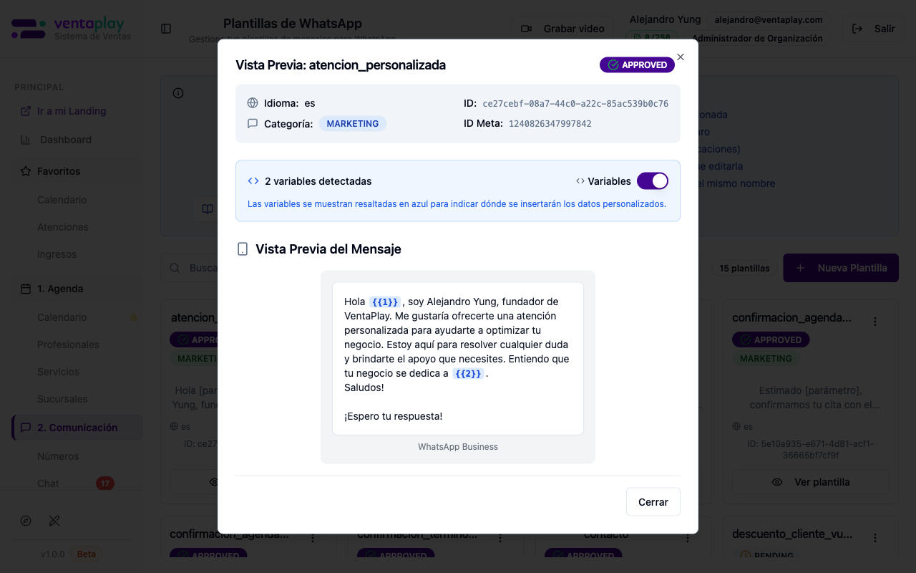Viewport: 916px width, 573px height.
Task: Open the Ir a mi Landing link
Action: click(71, 111)
